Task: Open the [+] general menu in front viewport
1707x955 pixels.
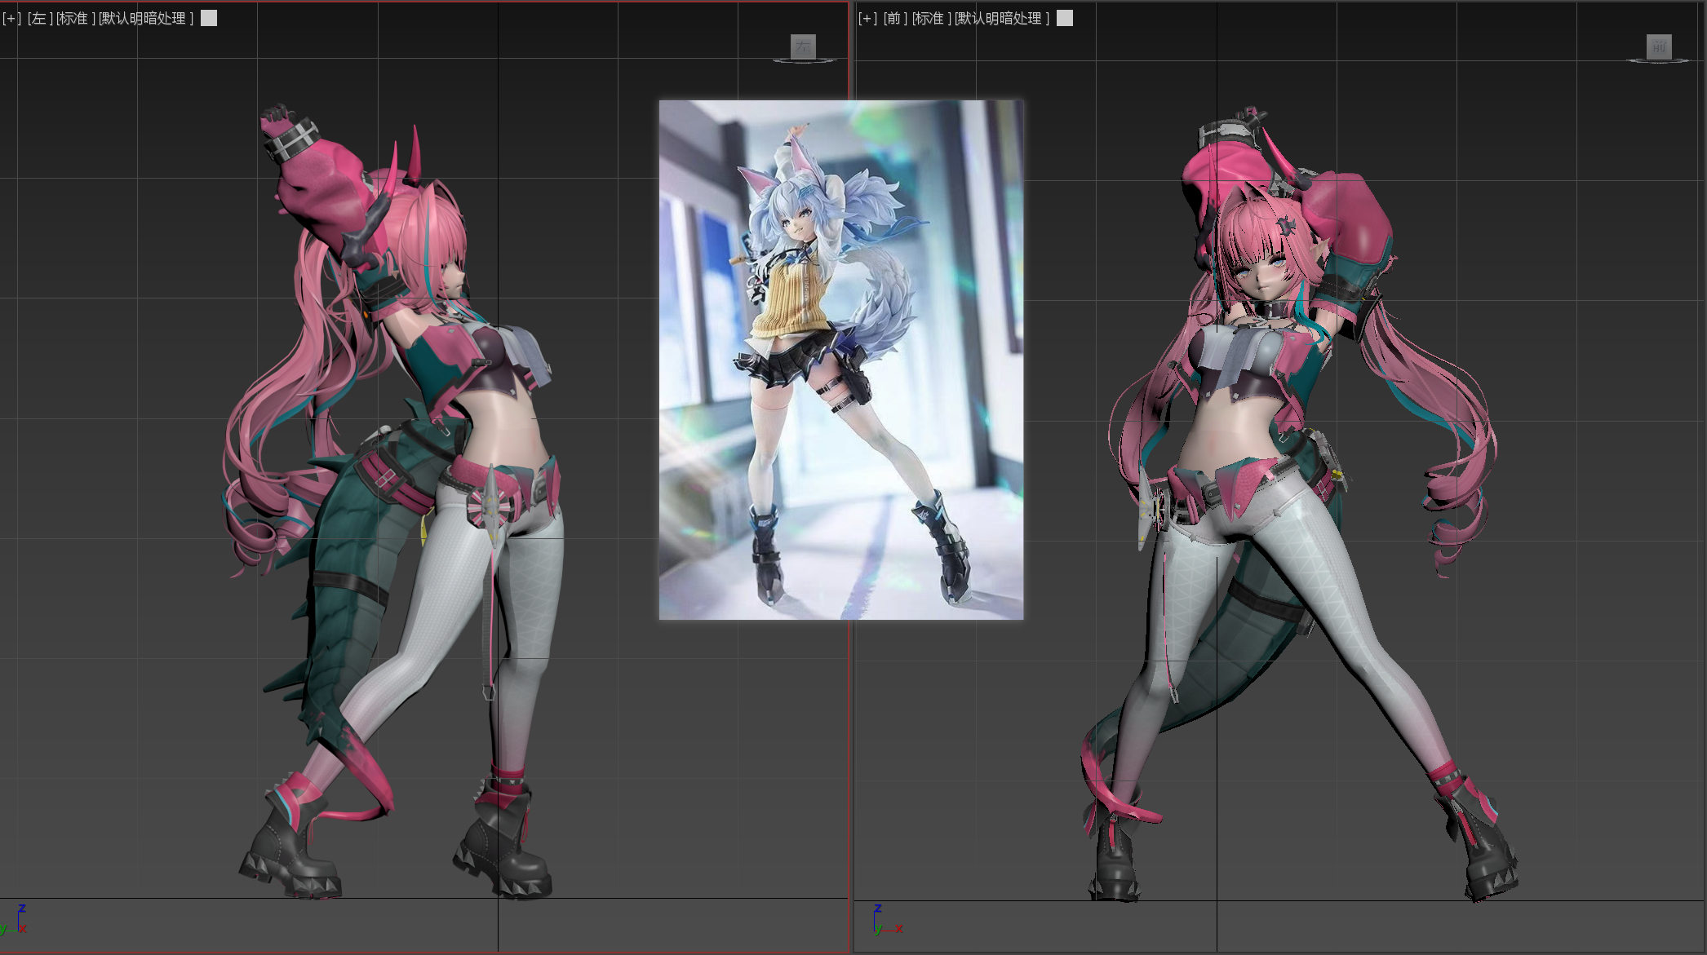Action: coord(867,18)
